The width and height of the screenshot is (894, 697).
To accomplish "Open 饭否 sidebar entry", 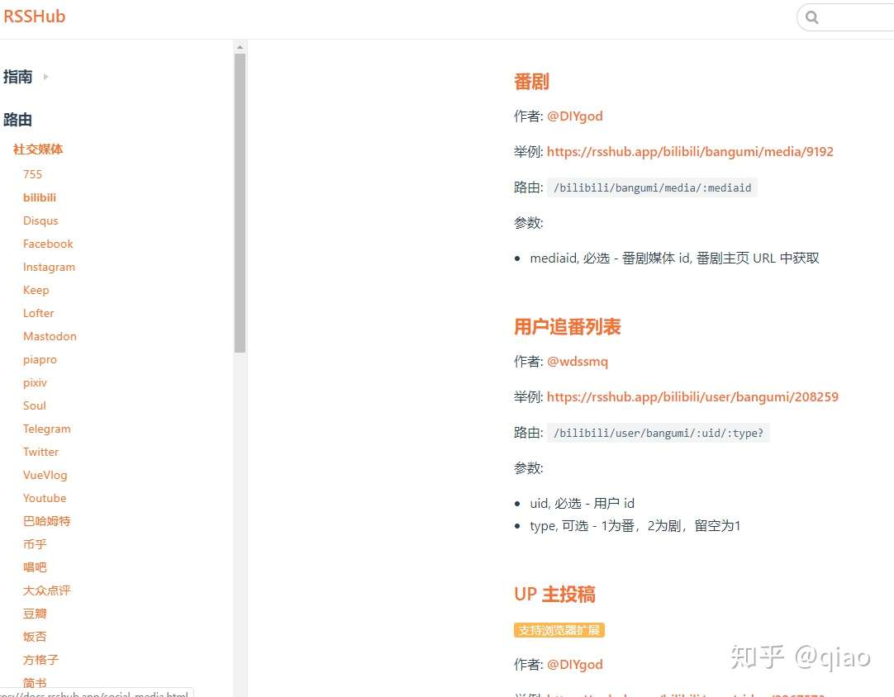I will tap(35, 637).
